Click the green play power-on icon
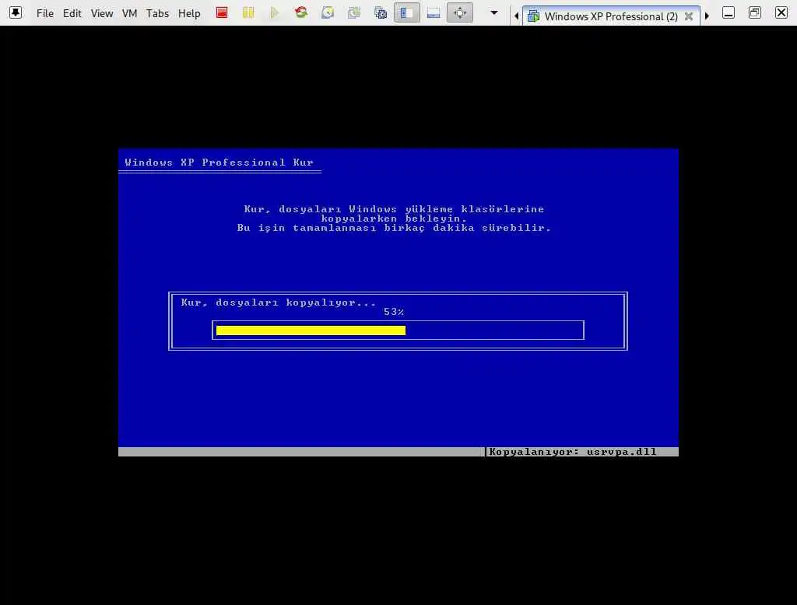This screenshot has width=797, height=605. 275,12
